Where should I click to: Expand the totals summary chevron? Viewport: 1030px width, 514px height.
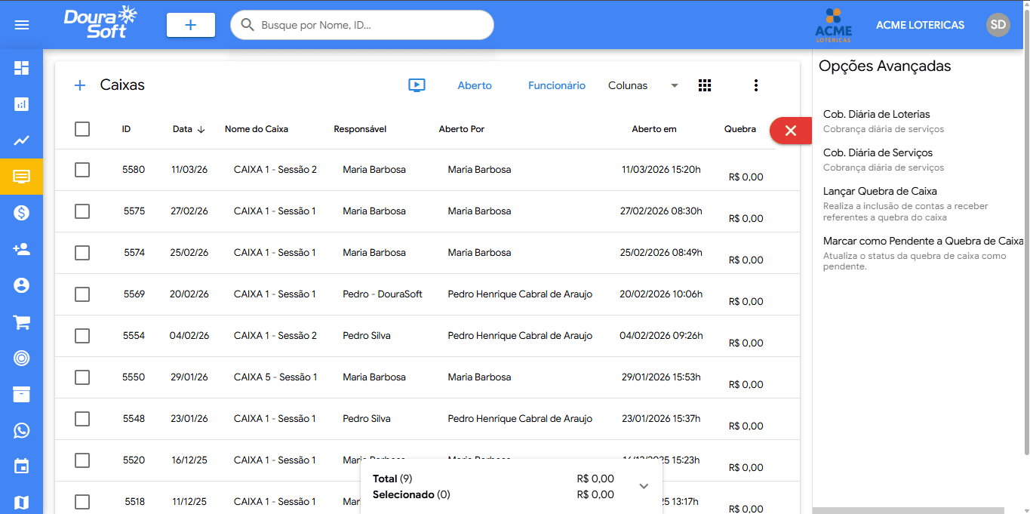644,486
